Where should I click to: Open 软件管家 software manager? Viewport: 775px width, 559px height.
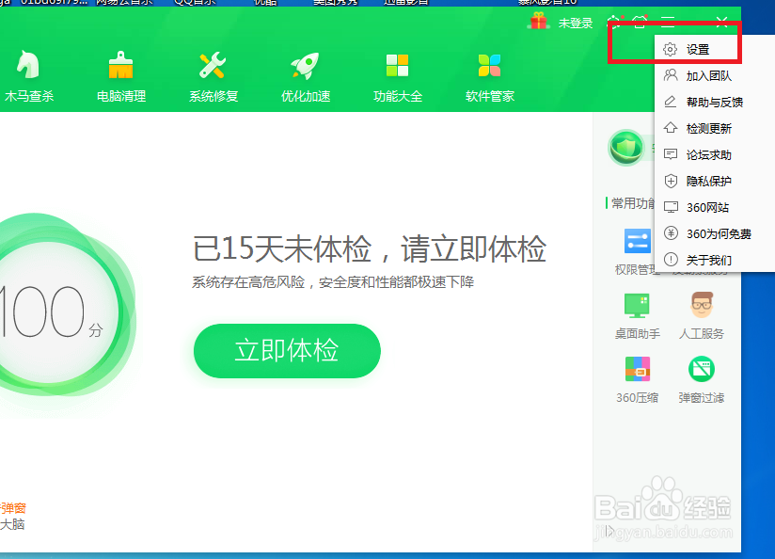490,76
